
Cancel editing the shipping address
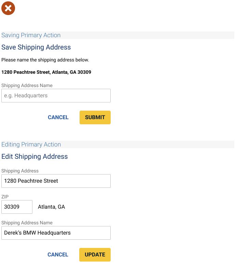point(58,255)
